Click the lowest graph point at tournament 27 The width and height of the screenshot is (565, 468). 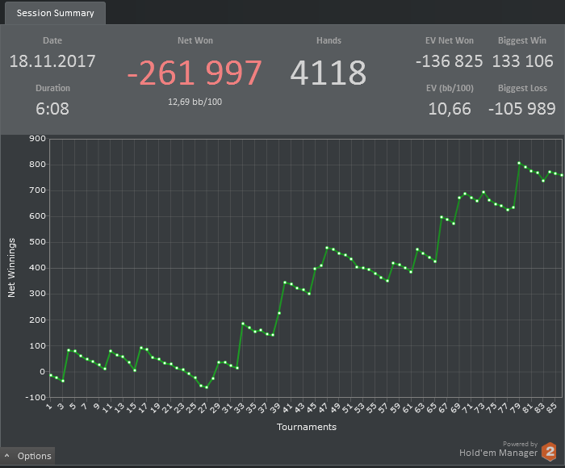(207, 387)
